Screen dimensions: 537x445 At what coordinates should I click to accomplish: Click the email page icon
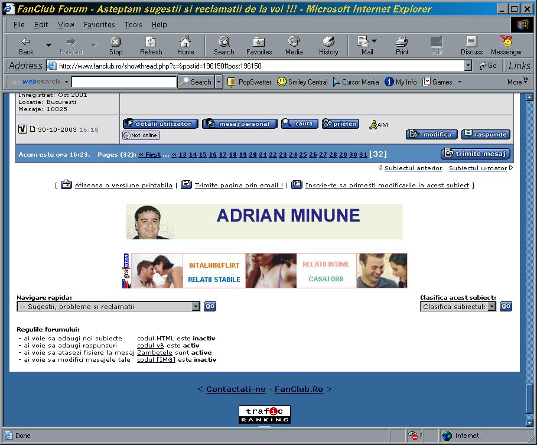coord(186,184)
